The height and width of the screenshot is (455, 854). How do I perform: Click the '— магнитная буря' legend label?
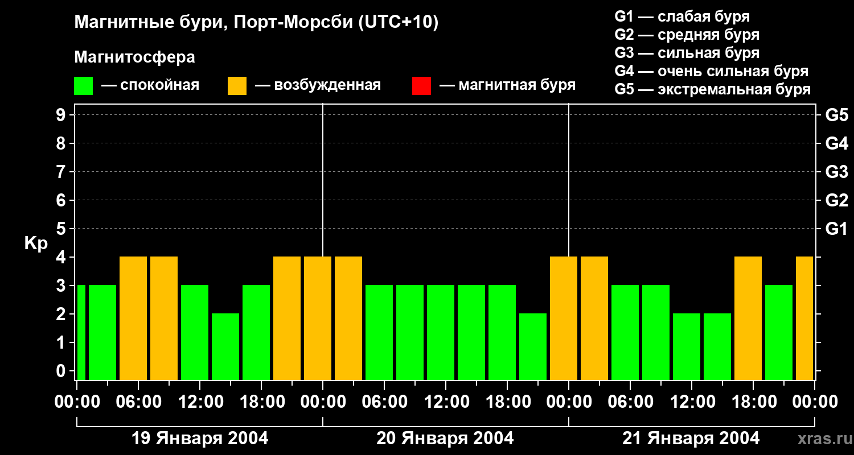coord(508,85)
